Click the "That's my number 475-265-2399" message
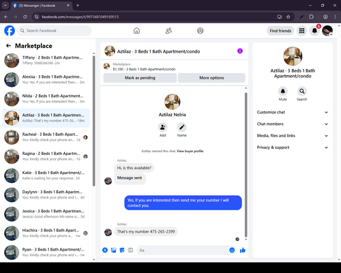This screenshot has height=273, width=341. (x=146, y=231)
